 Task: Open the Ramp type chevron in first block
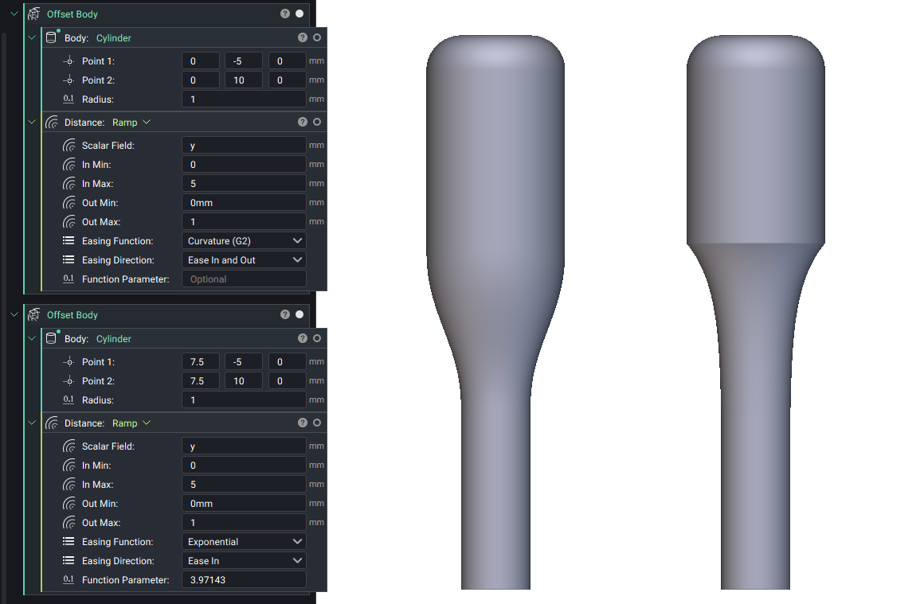coord(147,122)
